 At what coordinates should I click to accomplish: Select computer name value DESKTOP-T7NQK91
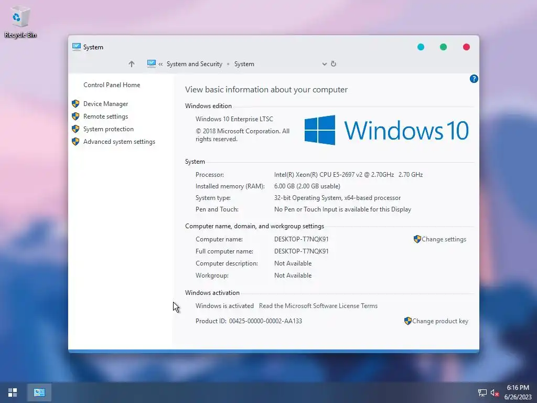[302, 239]
